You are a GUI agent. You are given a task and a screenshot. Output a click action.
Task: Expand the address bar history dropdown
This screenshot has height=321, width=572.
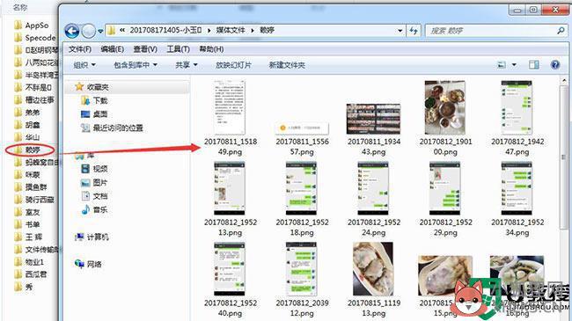point(400,31)
